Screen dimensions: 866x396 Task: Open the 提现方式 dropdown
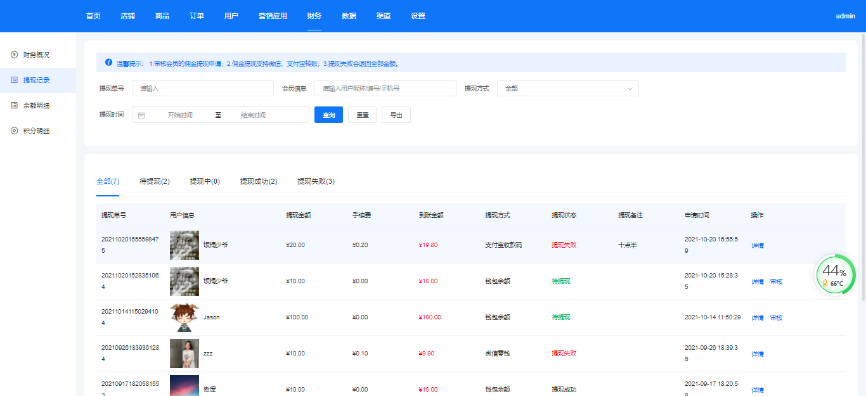pyautogui.click(x=567, y=89)
